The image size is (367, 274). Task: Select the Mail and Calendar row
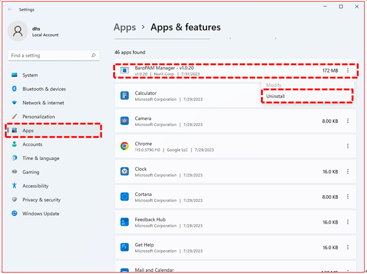pyautogui.click(x=236, y=267)
